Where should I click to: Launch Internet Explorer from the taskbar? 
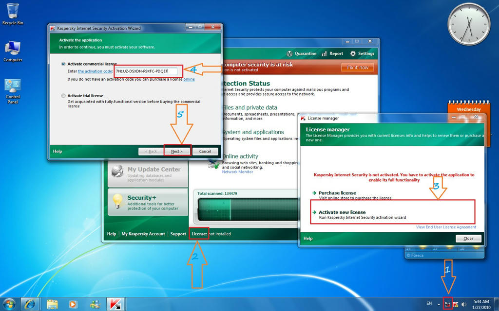[x=31, y=304]
